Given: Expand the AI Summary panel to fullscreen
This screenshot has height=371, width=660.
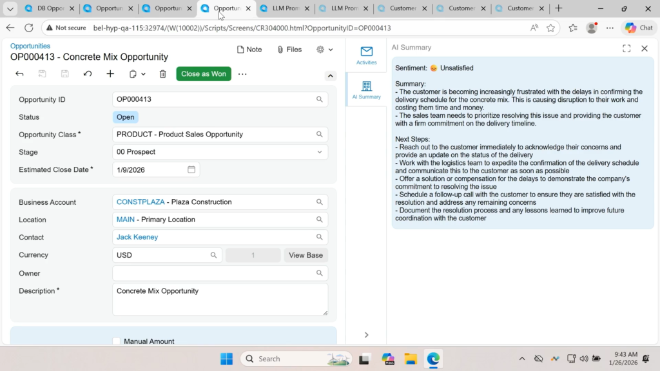Looking at the screenshot, I should (626, 48).
